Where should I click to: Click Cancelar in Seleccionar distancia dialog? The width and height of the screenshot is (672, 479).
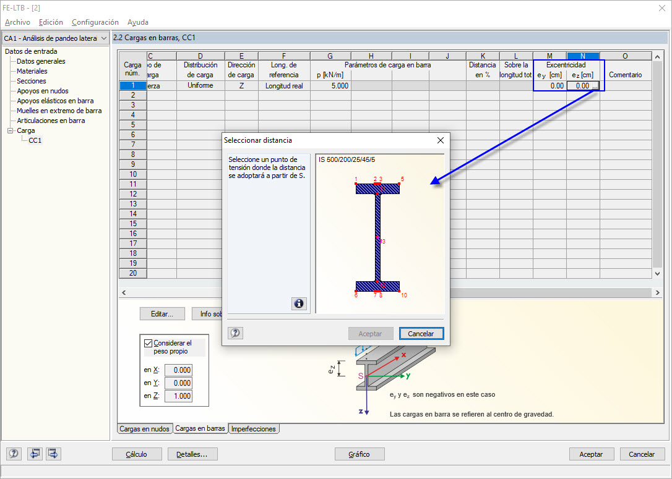(421, 334)
